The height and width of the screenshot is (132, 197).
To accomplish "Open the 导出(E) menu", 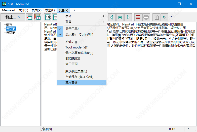I will [x=50, y=10].
